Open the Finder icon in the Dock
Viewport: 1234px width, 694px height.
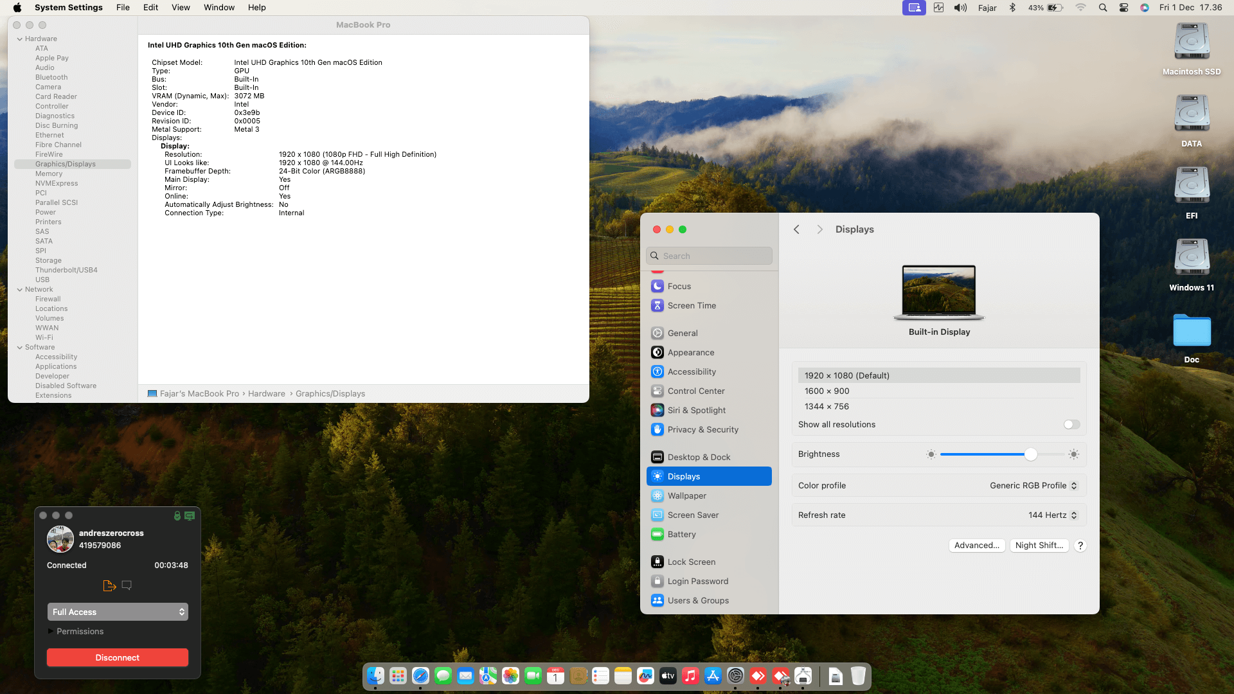pyautogui.click(x=375, y=676)
